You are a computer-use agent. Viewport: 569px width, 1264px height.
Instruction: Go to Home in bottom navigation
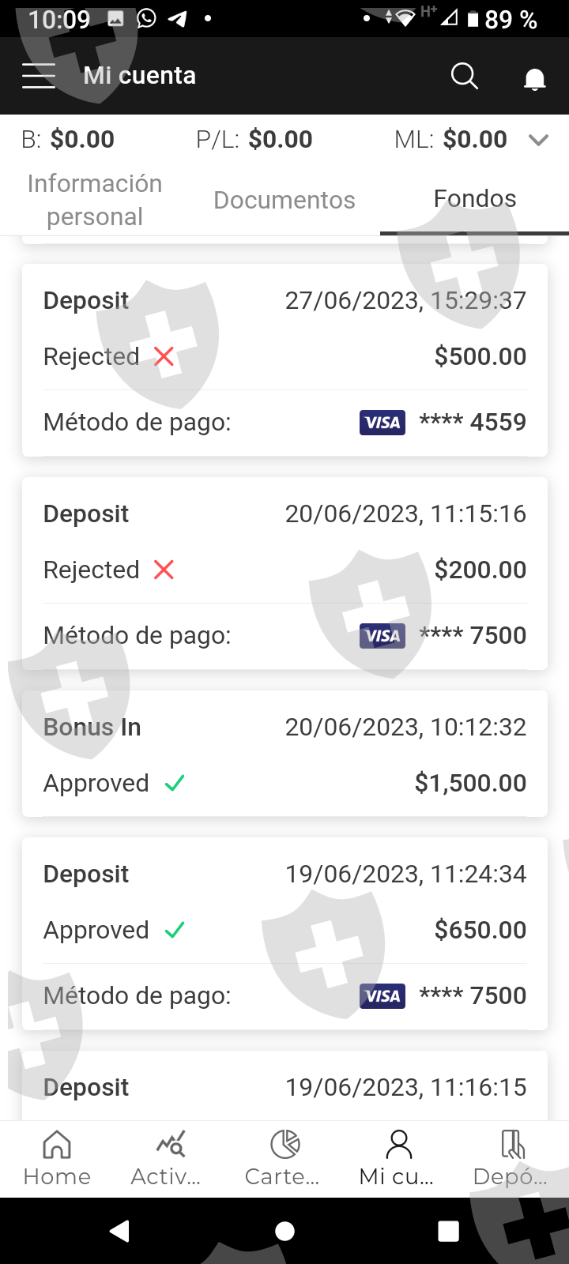tap(57, 1158)
